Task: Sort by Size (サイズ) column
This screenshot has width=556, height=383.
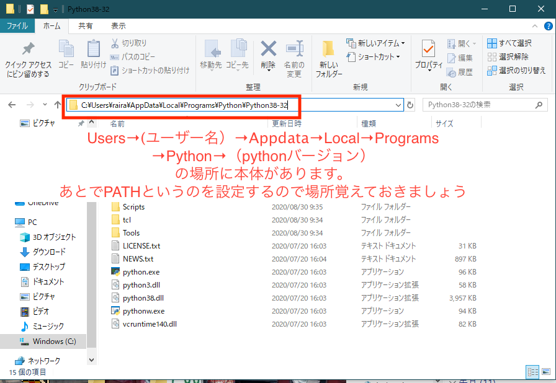Action: (x=444, y=123)
